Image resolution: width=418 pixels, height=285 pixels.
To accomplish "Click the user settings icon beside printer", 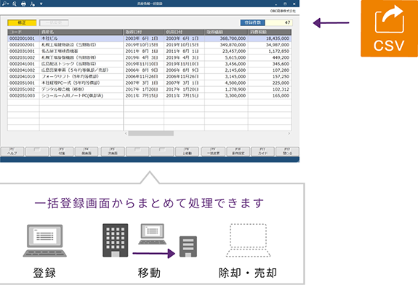I will tap(32, 4).
